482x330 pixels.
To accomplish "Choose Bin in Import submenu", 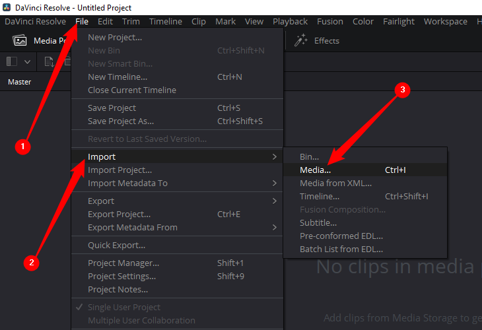I will (x=365, y=156).
